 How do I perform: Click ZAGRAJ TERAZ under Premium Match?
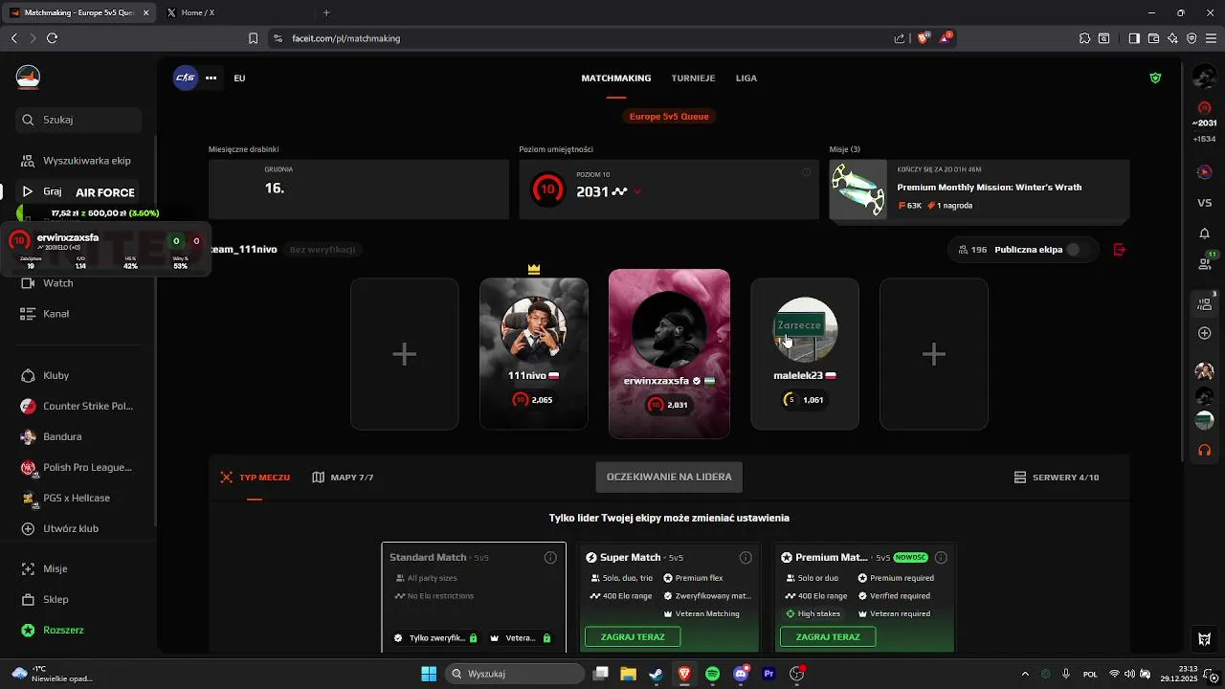828,636
